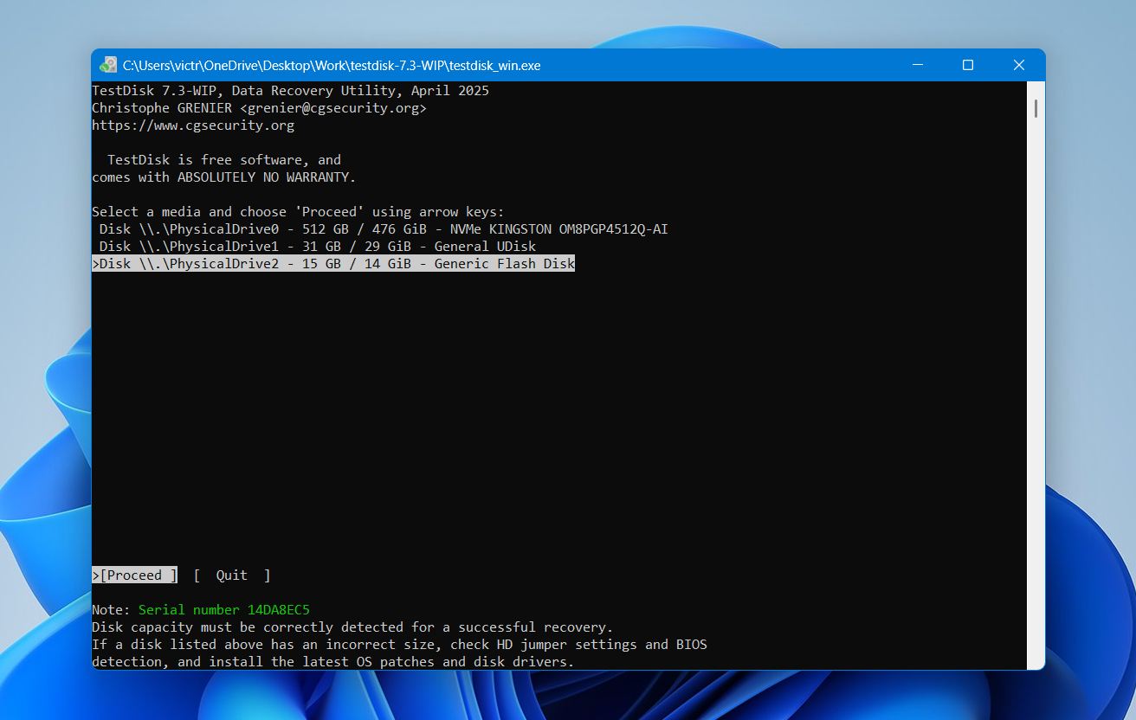Select Disk PhysicalDrive0 NVMe KINGSTON entry
Image resolution: width=1136 pixels, height=720 pixels.
coord(381,228)
